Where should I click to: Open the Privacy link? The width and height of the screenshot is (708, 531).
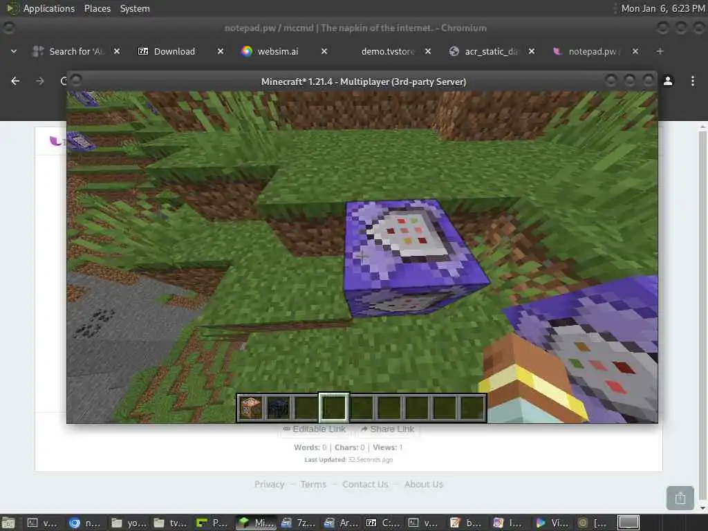269,484
